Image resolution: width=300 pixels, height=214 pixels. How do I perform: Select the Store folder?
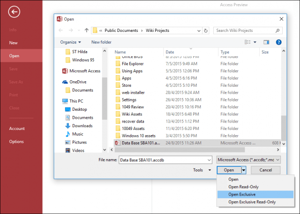pos(123,85)
